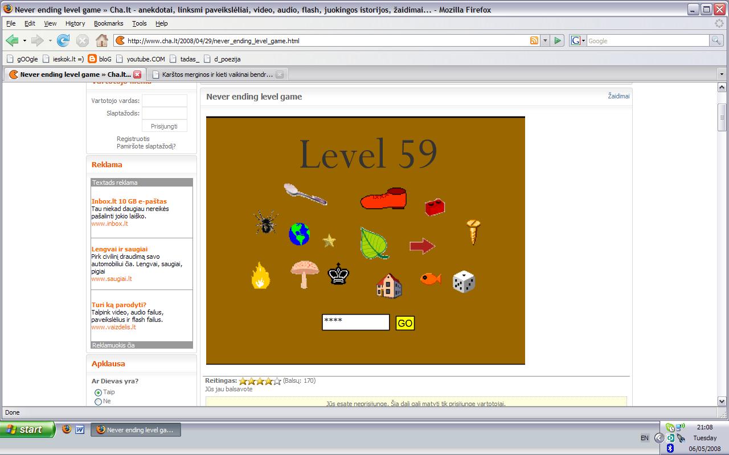Switch to the Karštos merginos tab
This screenshot has height=455, width=729.
[x=218, y=75]
